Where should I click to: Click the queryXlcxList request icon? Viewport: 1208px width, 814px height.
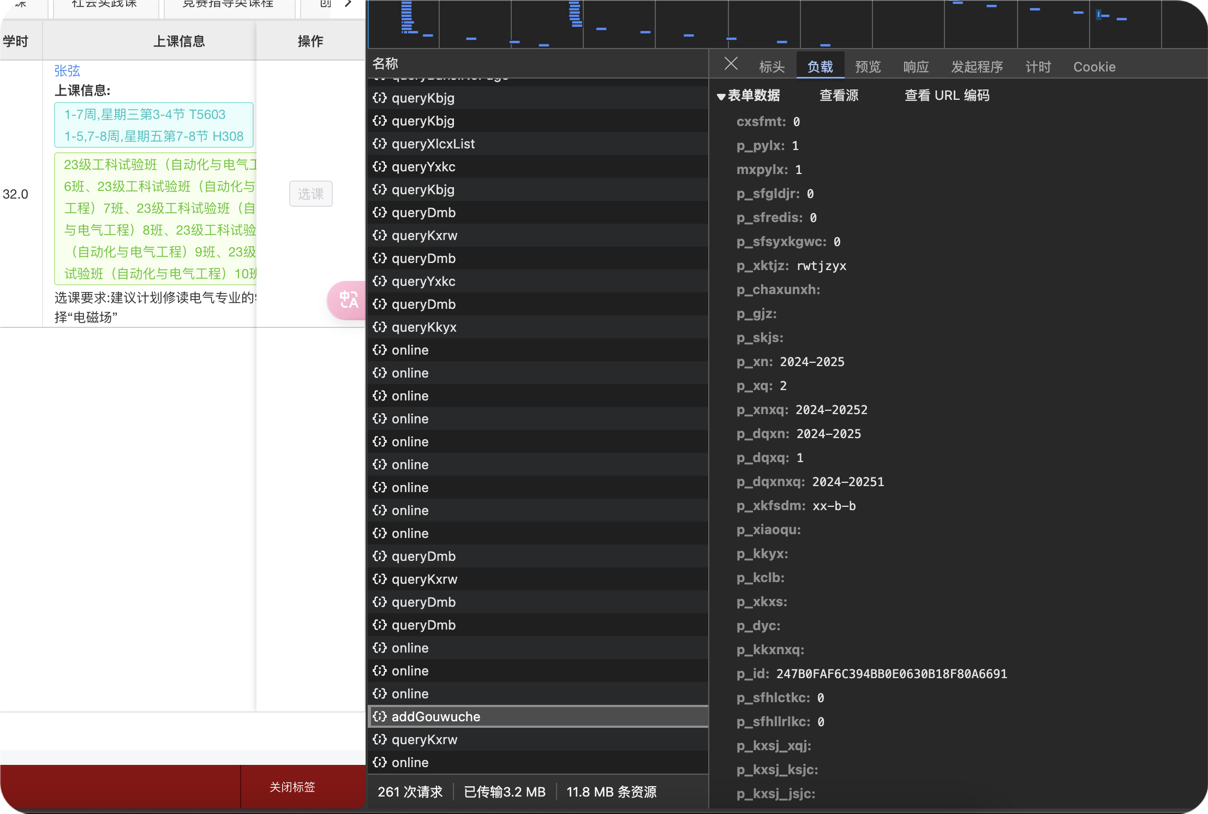point(380,143)
